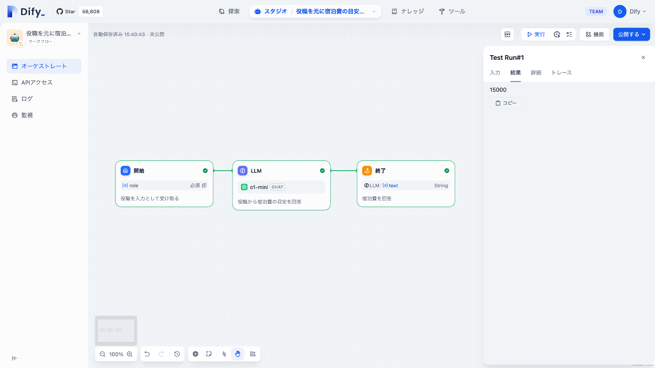Click the role variable in 開始 node
This screenshot has height=368, width=655.
coord(164,186)
